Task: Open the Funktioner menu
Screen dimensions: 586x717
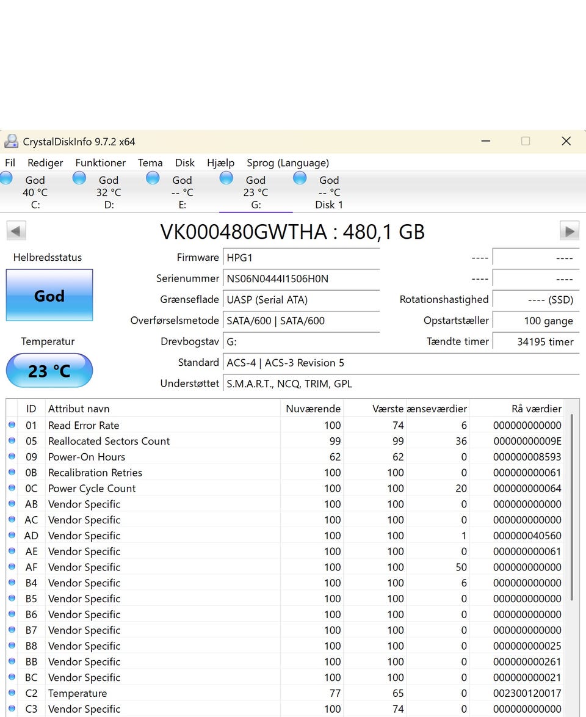Action: click(100, 163)
